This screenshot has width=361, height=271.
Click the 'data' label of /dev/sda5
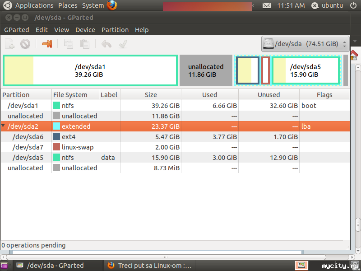click(x=108, y=157)
